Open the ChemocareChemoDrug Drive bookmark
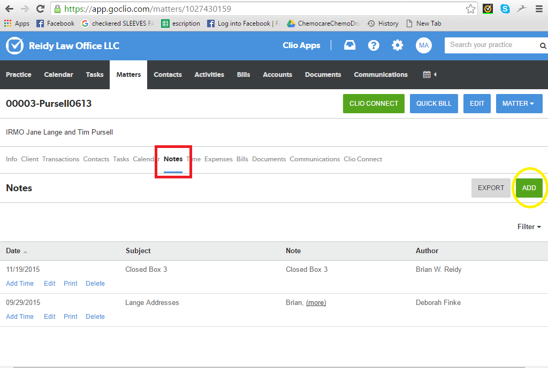The height and width of the screenshot is (368, 548). point(323,24)
